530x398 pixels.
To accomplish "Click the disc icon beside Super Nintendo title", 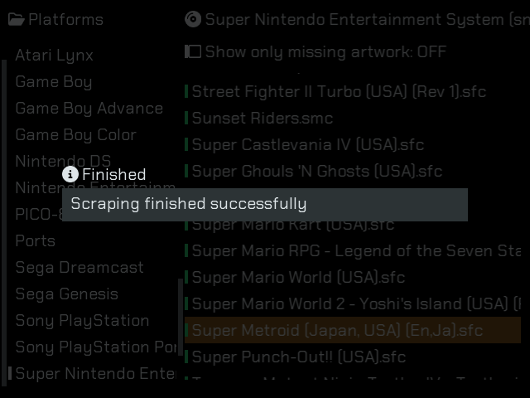I will coord(193,19).
